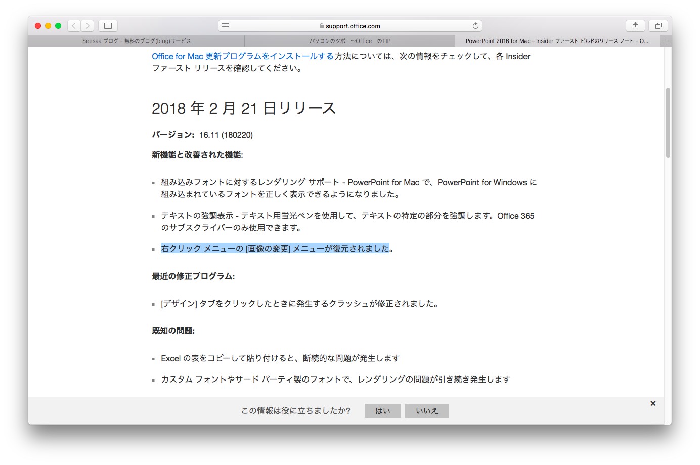
Task: Minimize the Safari window with yellow button
Action: click(x=48, y=26)
